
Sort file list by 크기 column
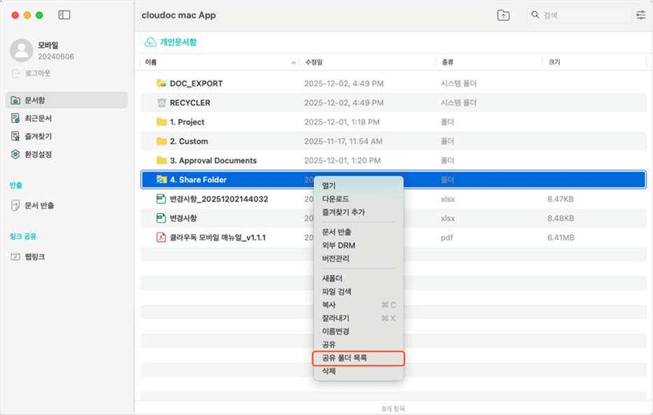554,62
